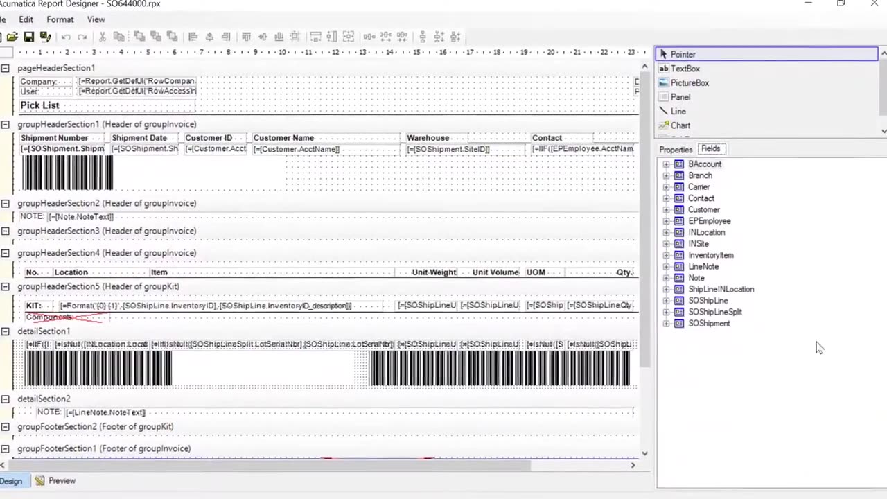Select the ShipLineINLocation table in Fields
The width and height of the screenshot is (887, 499).
coord(721,290)
